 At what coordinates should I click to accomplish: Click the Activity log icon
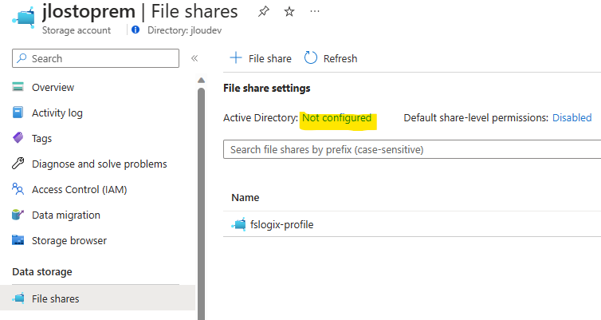18,113
